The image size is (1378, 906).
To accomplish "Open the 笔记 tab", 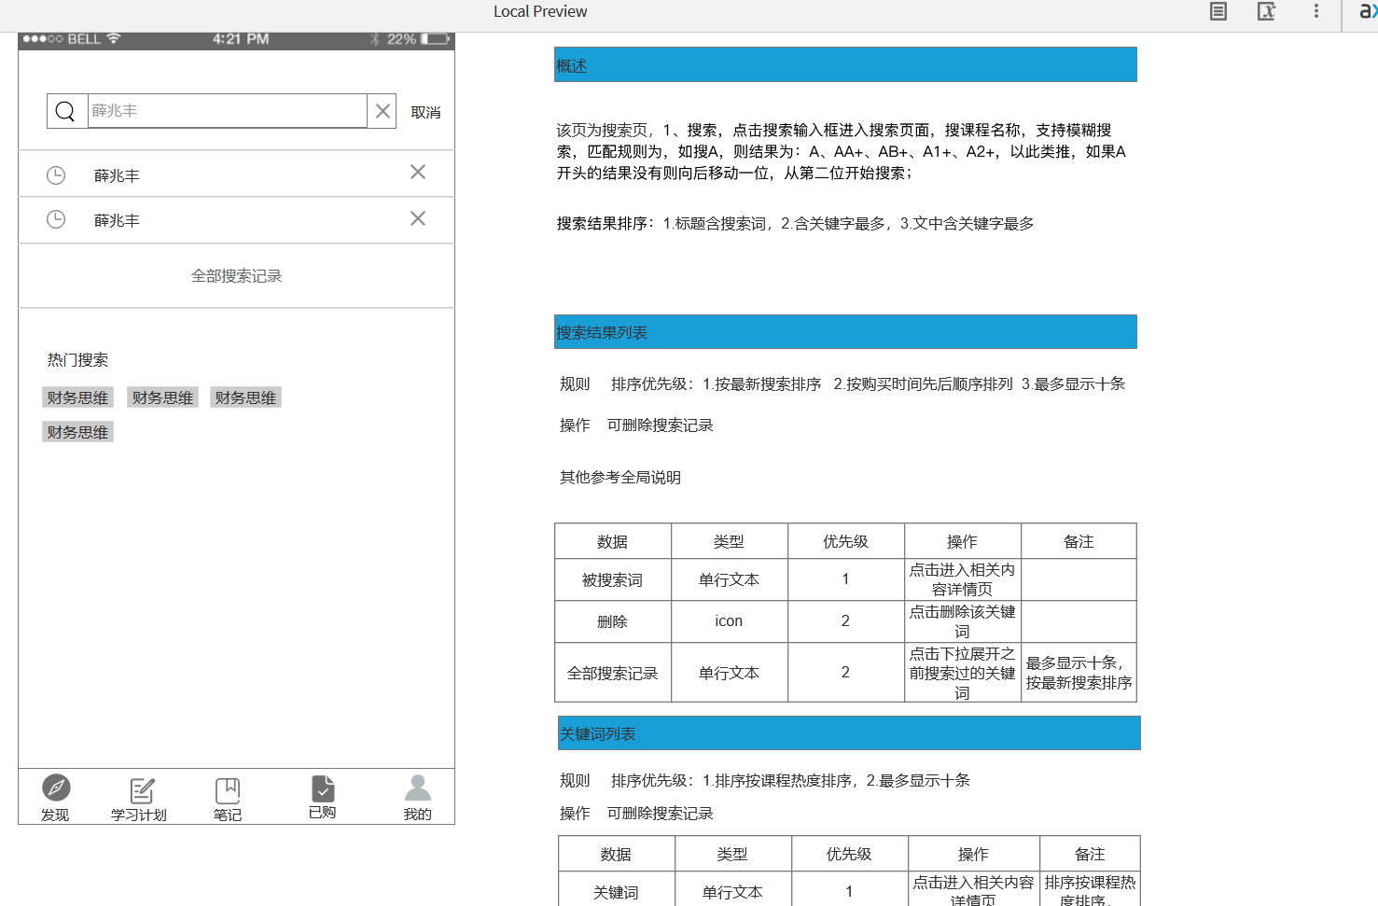I will click(x=228, y=801).
